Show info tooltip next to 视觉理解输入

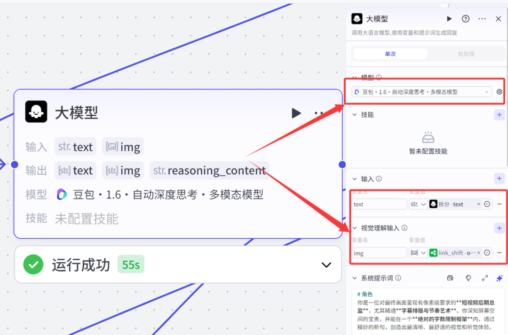405,228
